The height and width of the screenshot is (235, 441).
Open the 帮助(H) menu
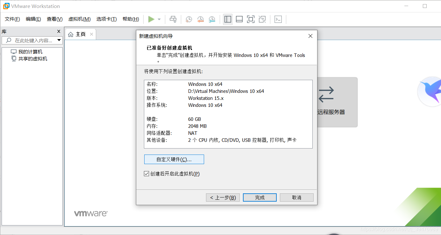[x=131, y=19]
